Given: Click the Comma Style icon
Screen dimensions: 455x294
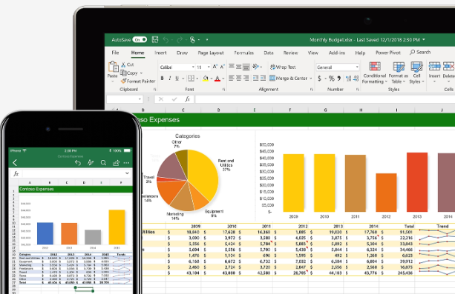Looking at the screenshot, I should [x=338, y=78].
